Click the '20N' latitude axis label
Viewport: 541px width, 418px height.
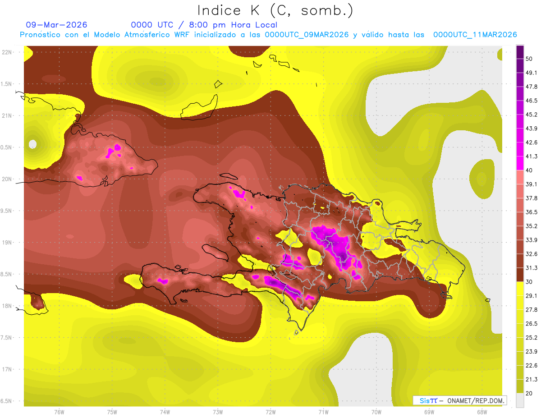[x=8, y=179]
